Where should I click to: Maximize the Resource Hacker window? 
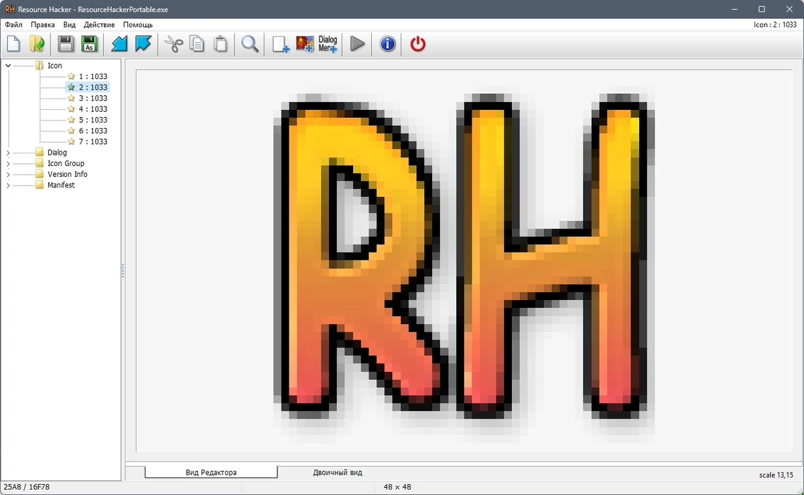point(762,9)
